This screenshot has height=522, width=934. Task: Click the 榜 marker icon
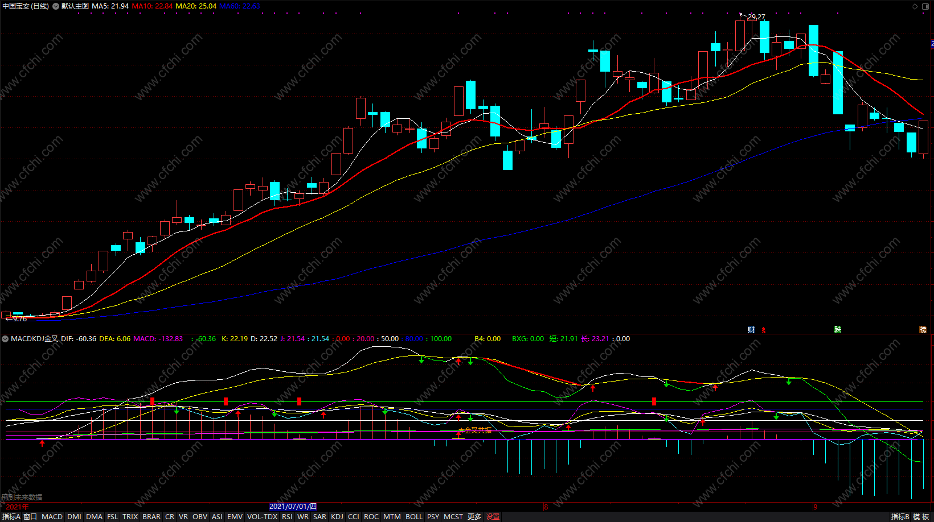click(x=923, y=330)
